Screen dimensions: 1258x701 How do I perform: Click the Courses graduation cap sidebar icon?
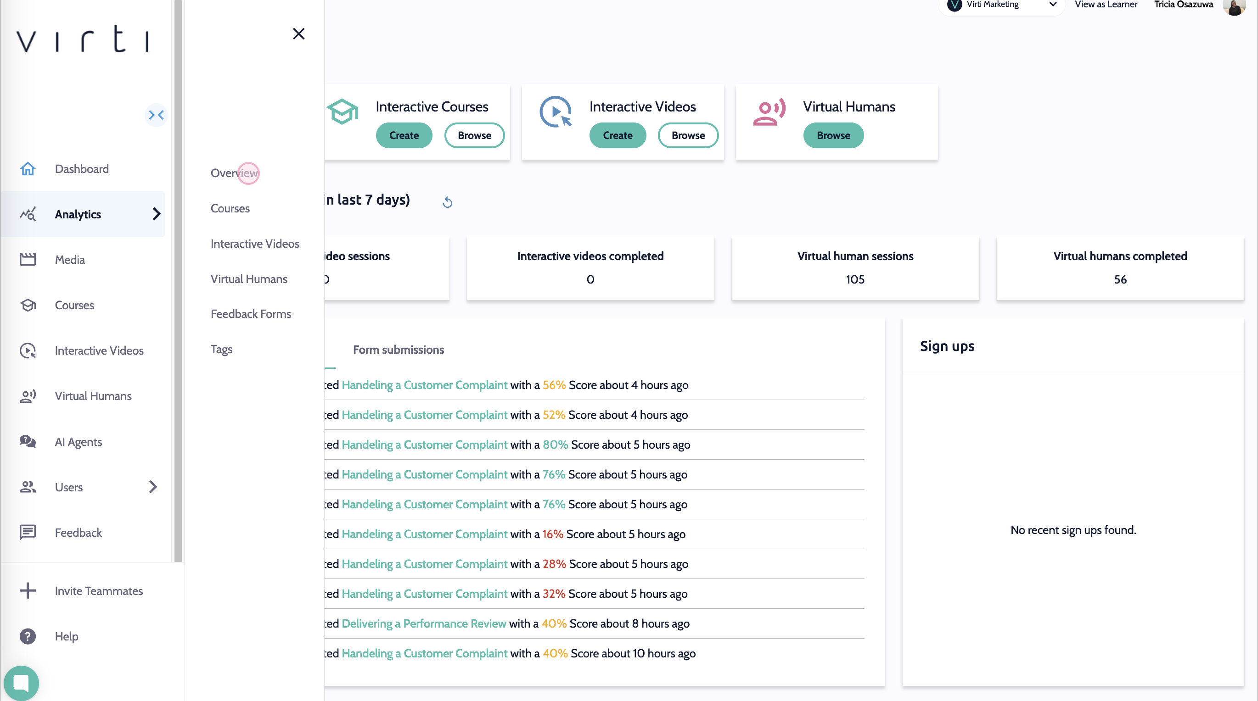[x=28, y=305]
